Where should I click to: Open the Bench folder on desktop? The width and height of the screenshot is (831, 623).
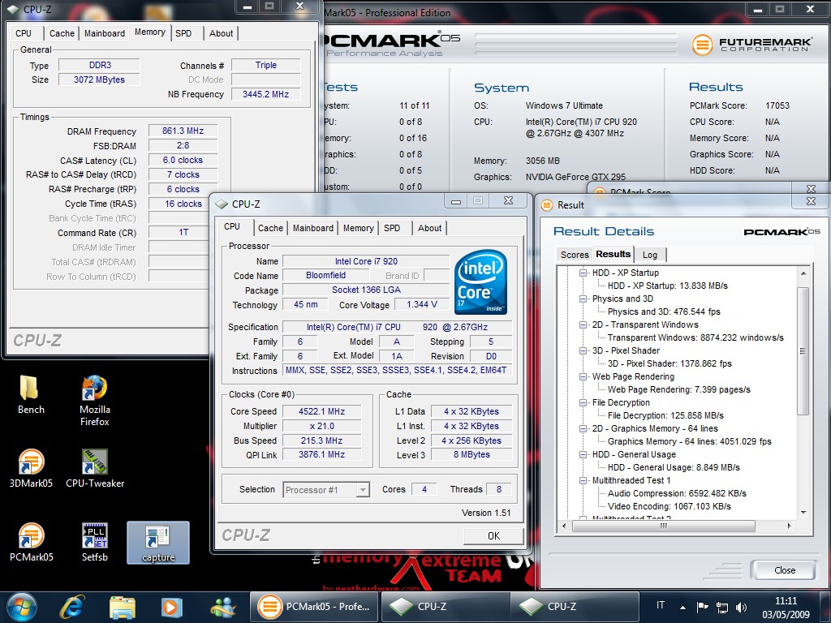(x=31, y=395)
